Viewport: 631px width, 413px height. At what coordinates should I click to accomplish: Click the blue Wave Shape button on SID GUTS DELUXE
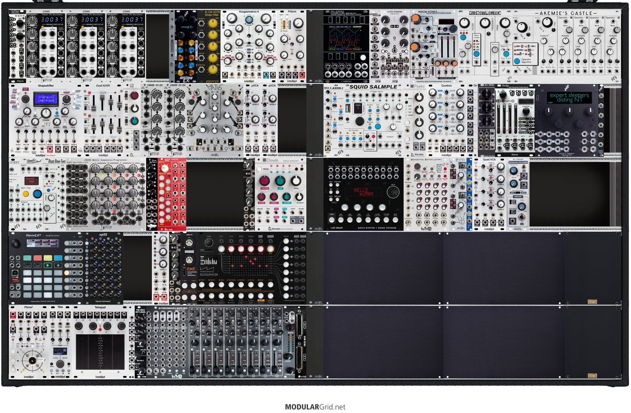coord(476,54)
